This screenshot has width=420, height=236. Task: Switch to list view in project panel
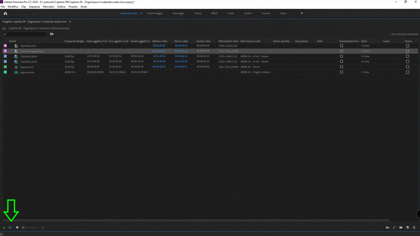coord(10,227)
